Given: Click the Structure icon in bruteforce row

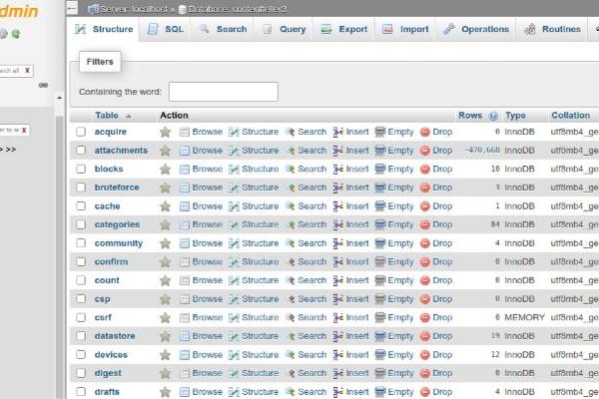Looking at the screenshot, I should point(234,188).
